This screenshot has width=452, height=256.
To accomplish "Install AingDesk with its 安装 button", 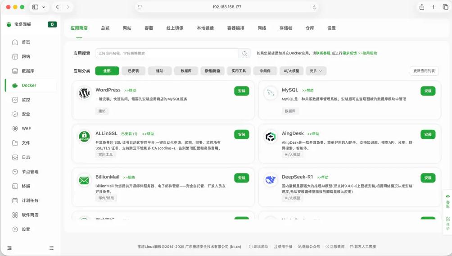I will tap(428, 134).
